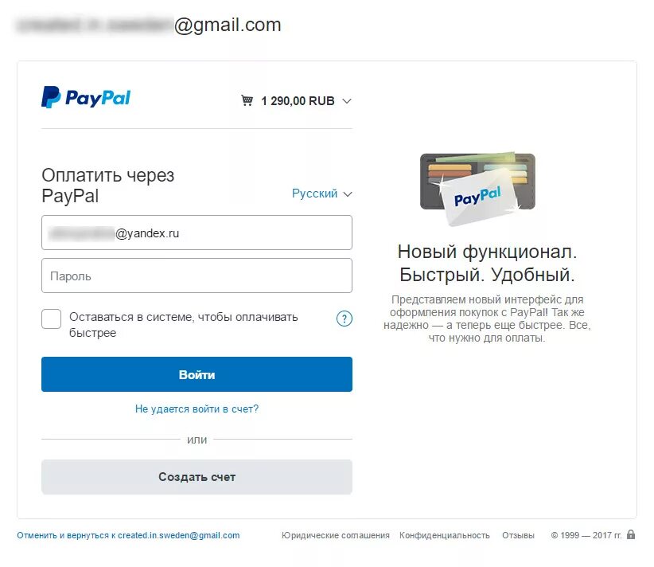Open Юридические соглашения footer link

(335, 535)
